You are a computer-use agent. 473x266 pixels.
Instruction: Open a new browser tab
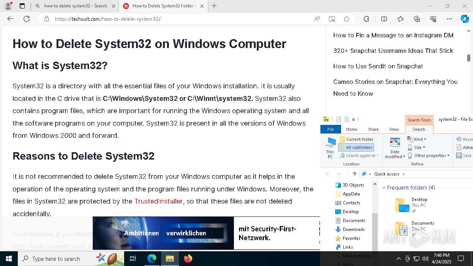[214, 6]
